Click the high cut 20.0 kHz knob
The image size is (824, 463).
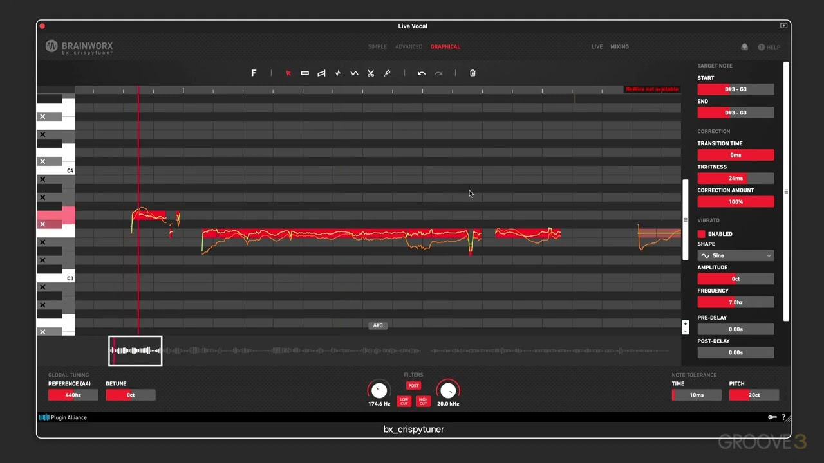click(x=448, y=390)
